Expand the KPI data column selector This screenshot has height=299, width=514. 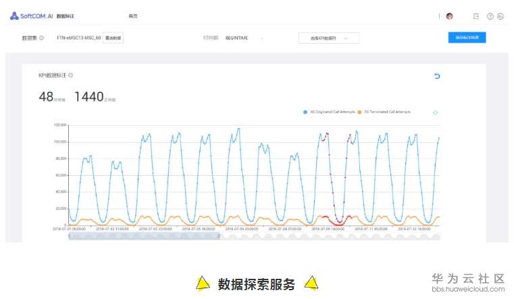(x=329, y=38)
